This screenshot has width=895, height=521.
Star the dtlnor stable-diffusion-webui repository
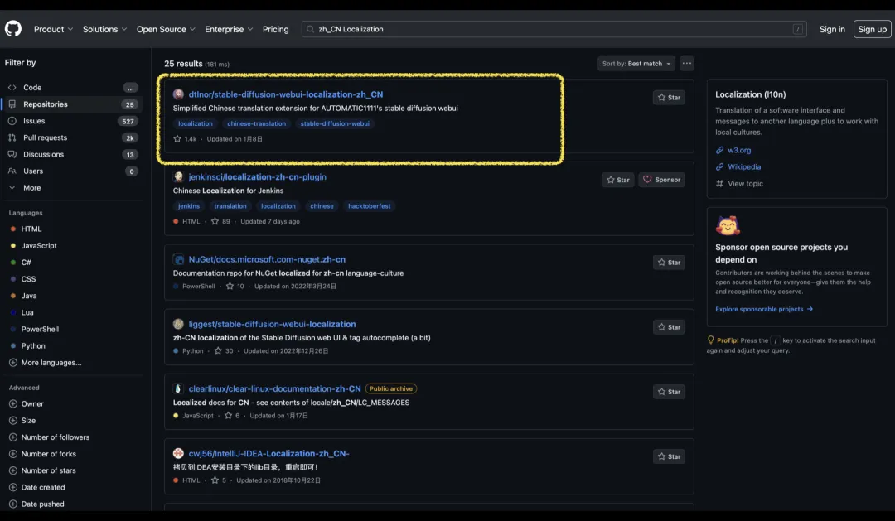pyautogui.click(x=669, y=97)
